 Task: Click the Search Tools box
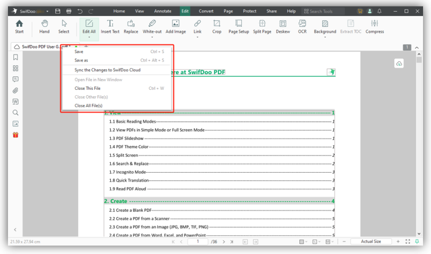(x=323, y=11)
